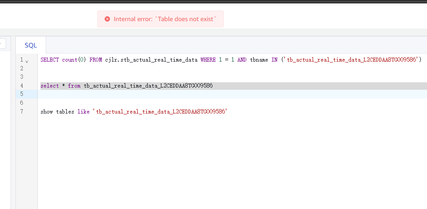The image size is (427, 209).
Task: Switch to the SQL tab
Action: click(31, 45)
